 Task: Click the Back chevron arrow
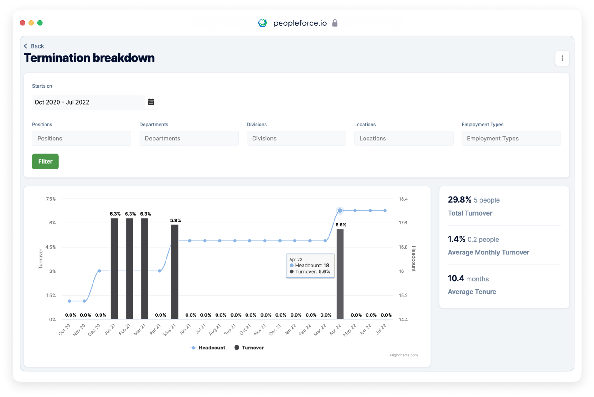click(x=26, y=46)
